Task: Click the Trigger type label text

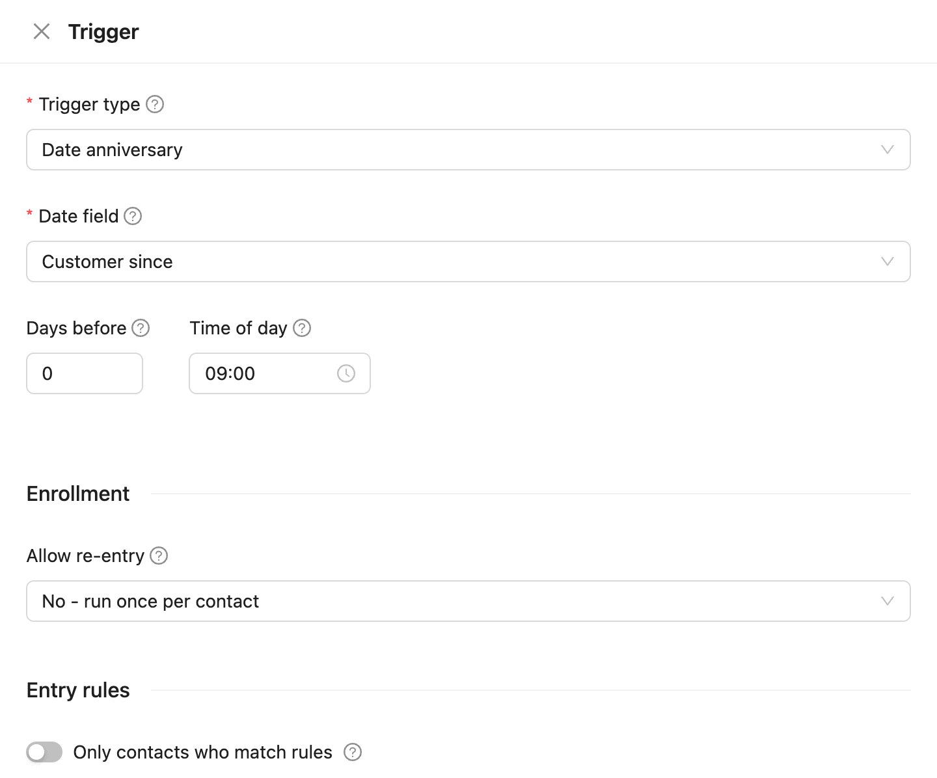Action: click(x=89, y=104)
